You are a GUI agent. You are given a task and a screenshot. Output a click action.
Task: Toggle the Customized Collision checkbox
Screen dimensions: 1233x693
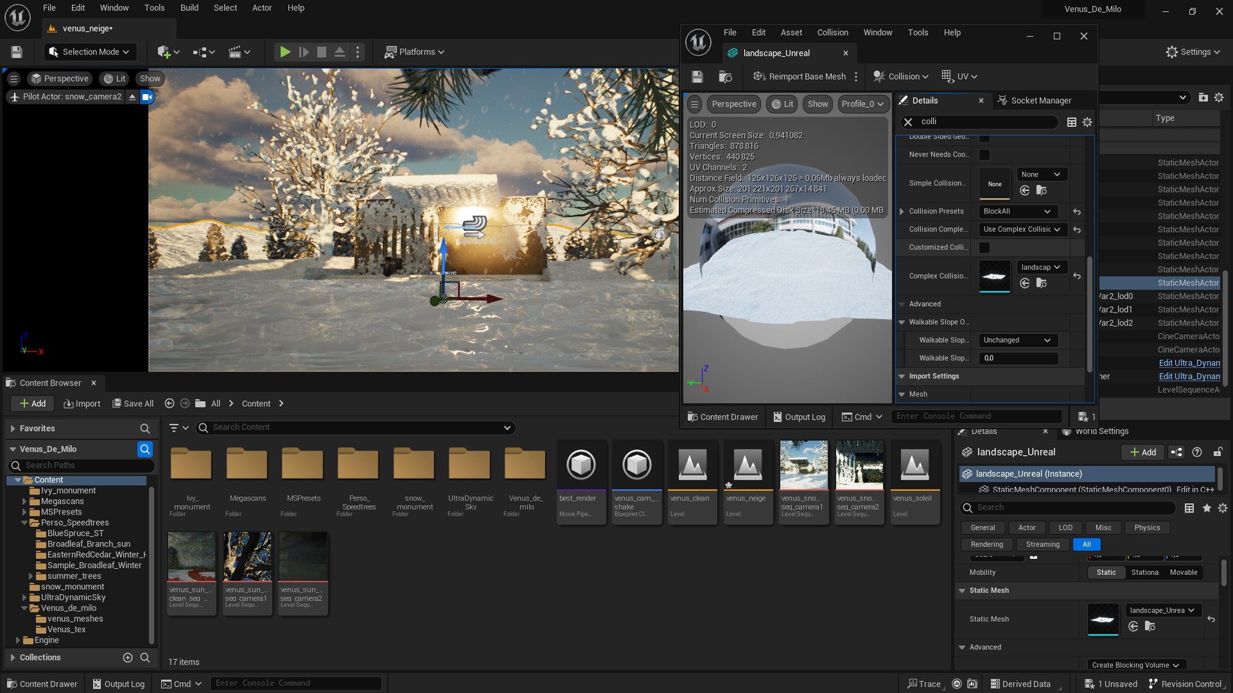click(x=984, y=248)
